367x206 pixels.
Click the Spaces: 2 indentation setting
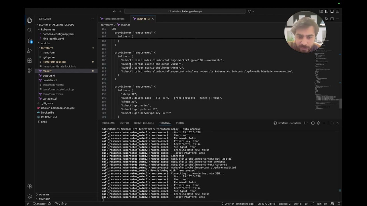(x=284, y=204)
